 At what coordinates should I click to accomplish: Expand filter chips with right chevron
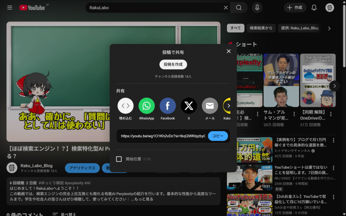point(329,28)
